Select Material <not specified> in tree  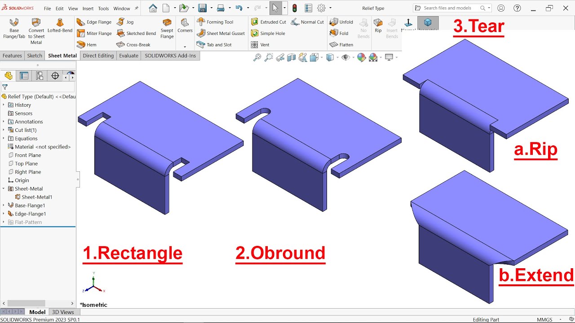click(40, 147)
